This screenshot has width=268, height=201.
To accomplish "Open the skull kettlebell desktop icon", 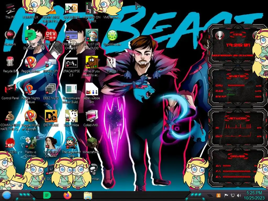I will pos(93,170).
